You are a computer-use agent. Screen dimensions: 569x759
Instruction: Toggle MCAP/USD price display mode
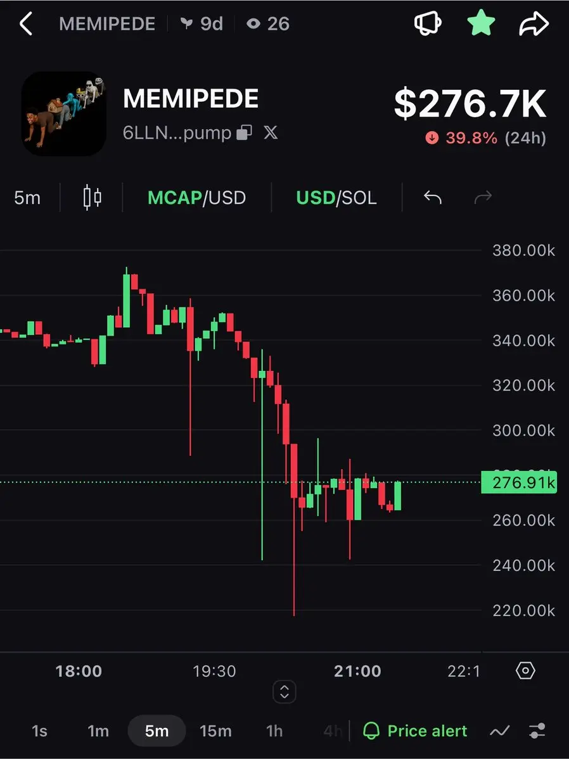[x=197, y=198]
